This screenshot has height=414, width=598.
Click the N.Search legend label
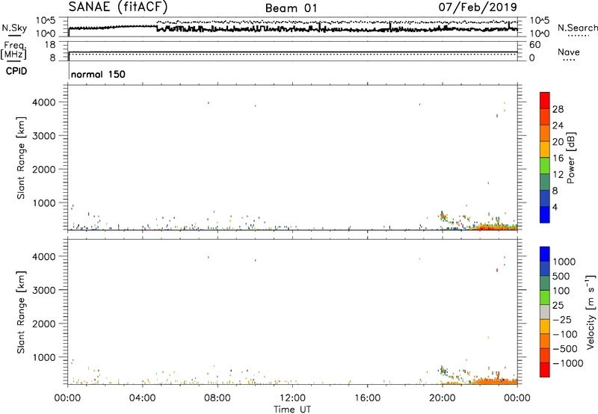577,28
